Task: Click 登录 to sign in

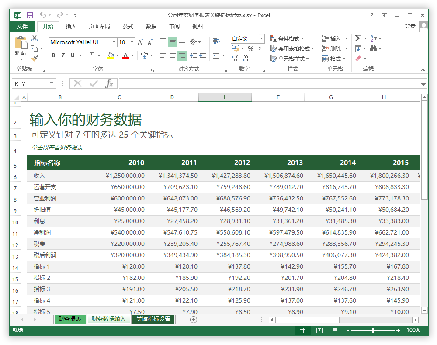Action: pos(410,26)
